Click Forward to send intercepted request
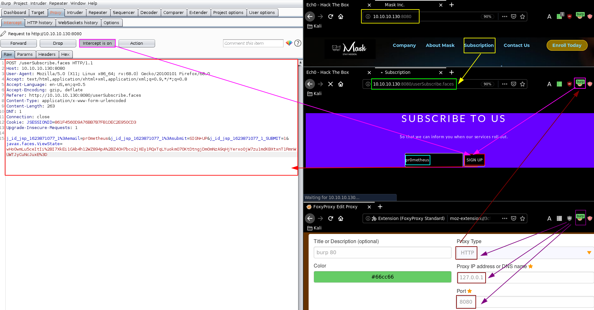Screen dimensions: 594x310 point(18,43)
